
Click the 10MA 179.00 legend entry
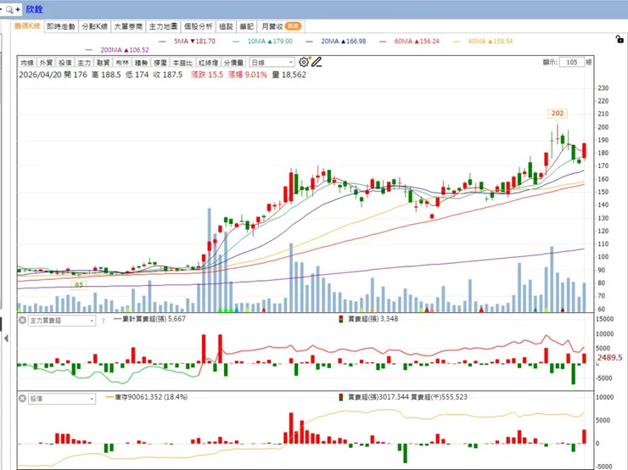point(263,42)
